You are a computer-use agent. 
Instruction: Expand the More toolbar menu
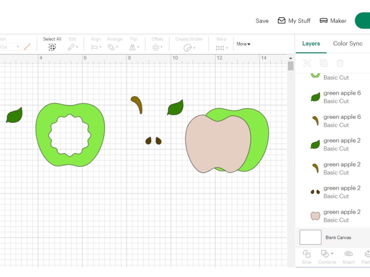(243, 44)
